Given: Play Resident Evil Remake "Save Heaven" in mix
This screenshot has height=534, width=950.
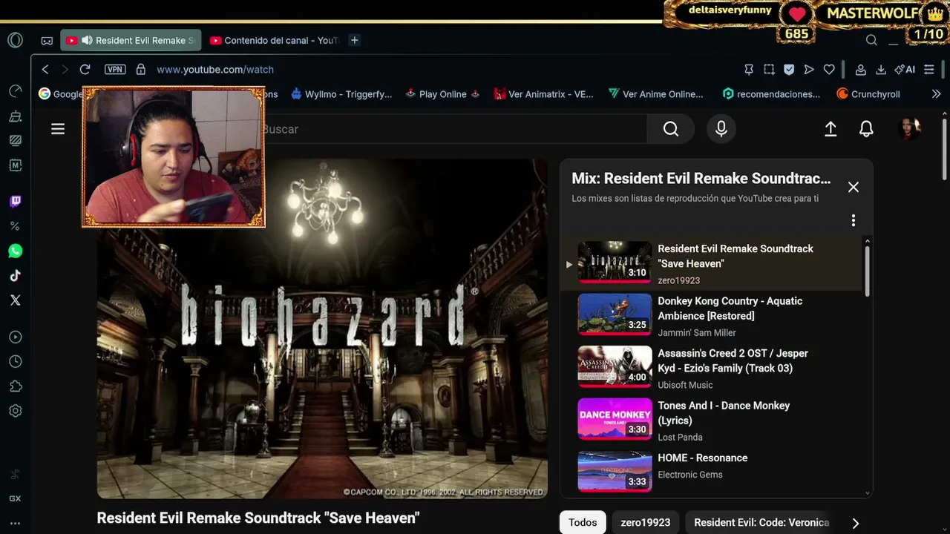Looking at the screenshot, I should coord(712,263).
